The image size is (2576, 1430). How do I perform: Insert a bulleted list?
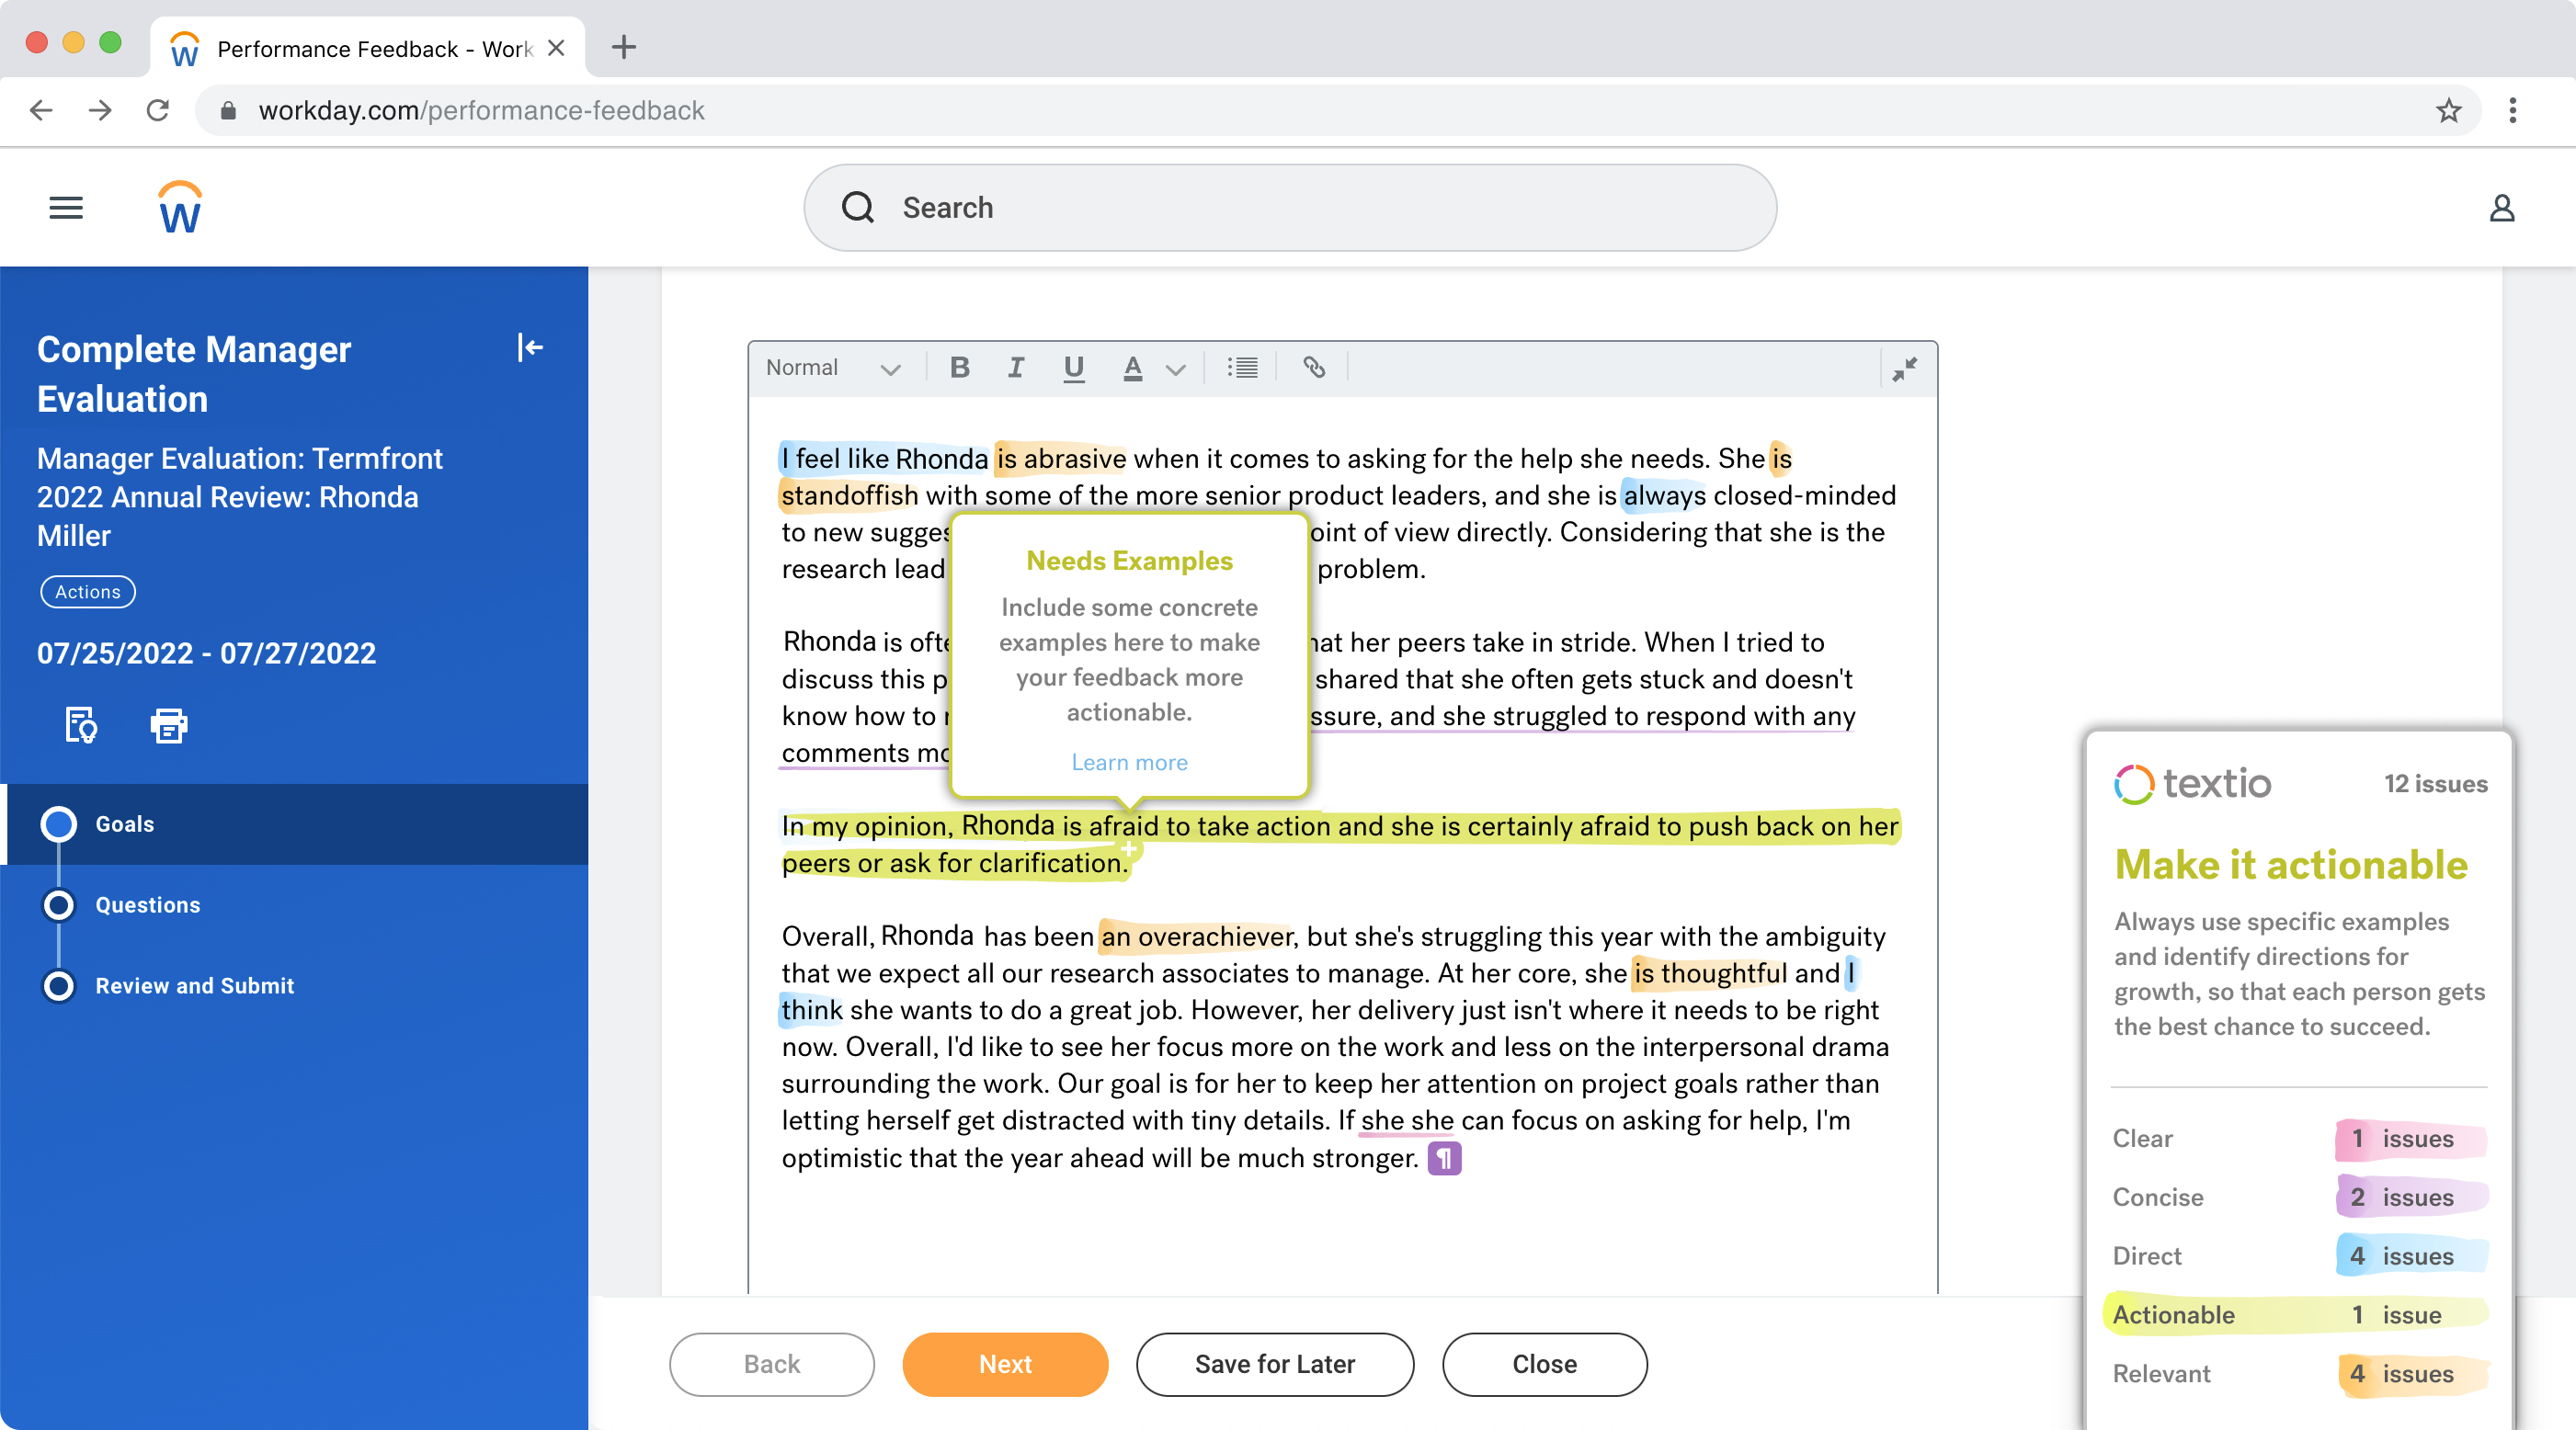tap(1242, 368)
